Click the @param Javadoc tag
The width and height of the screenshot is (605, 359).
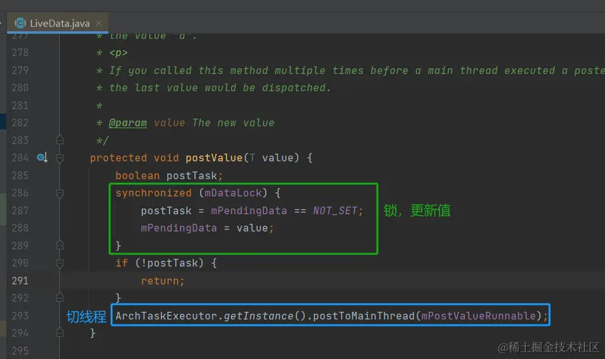point(128,123)
